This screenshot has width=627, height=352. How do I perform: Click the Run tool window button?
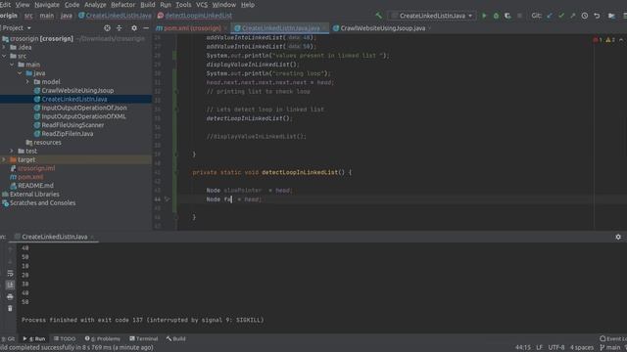[34, 339]
